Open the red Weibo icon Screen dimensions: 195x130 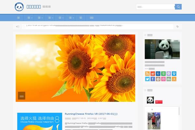pyautogui.click(x=153, y=73)
